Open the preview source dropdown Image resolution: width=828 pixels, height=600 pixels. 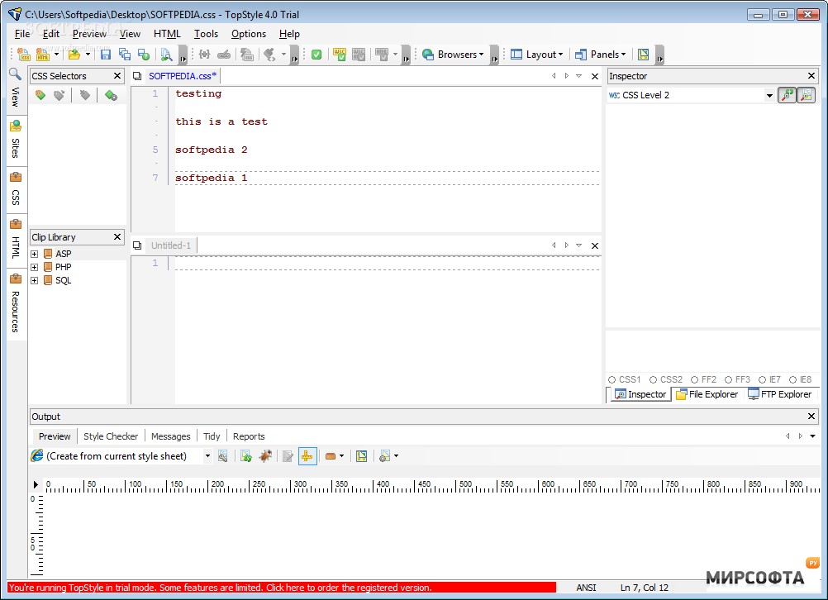tap(207, 456)
